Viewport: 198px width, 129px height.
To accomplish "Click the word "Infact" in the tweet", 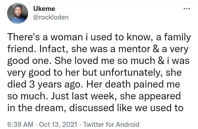I will [53, 49].
